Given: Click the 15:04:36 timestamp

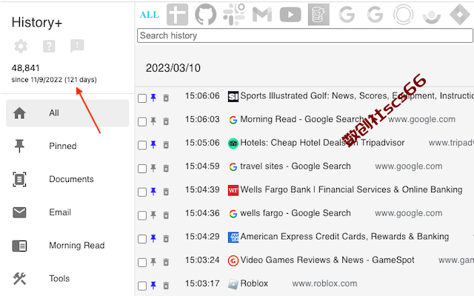Looking at the screenshot, I should pyautogui.click(x=202, y=213).
